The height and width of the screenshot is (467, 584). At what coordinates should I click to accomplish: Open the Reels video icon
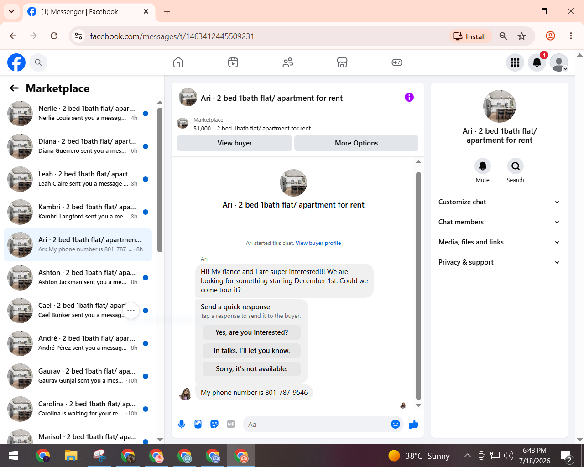[x=233, y=62]
